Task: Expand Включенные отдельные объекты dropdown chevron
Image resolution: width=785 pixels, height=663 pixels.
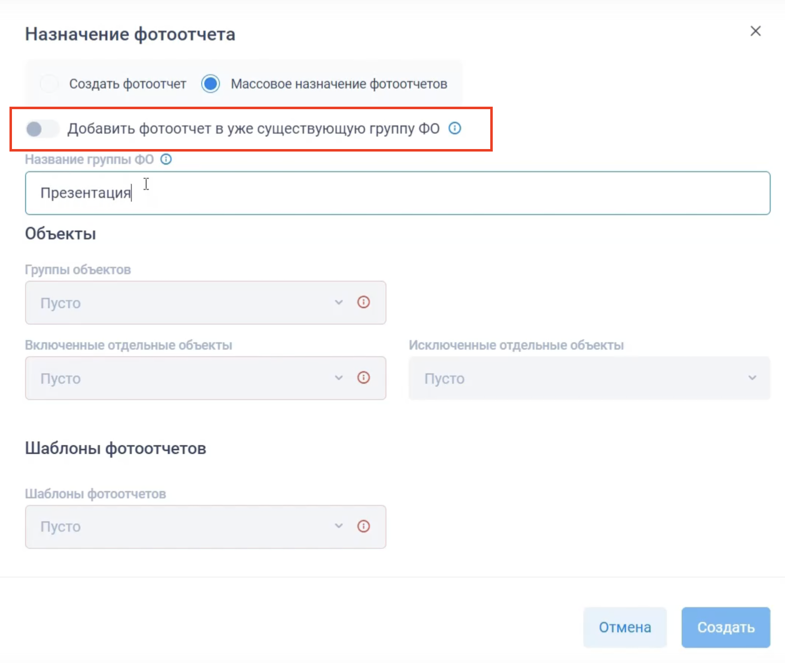Action: pyautogui.click(x=339, y=377)
